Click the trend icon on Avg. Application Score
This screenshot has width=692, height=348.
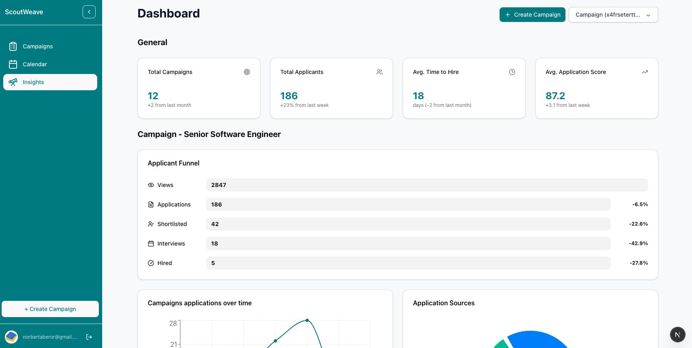(x=645, y=72)
